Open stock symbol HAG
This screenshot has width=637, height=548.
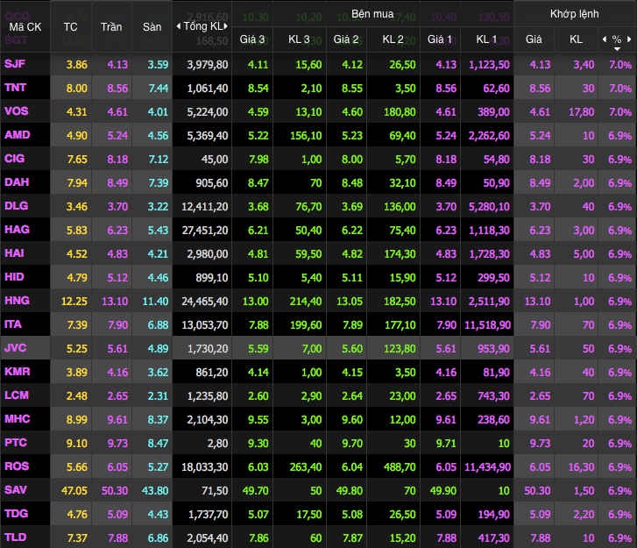(x=17, y=229)
